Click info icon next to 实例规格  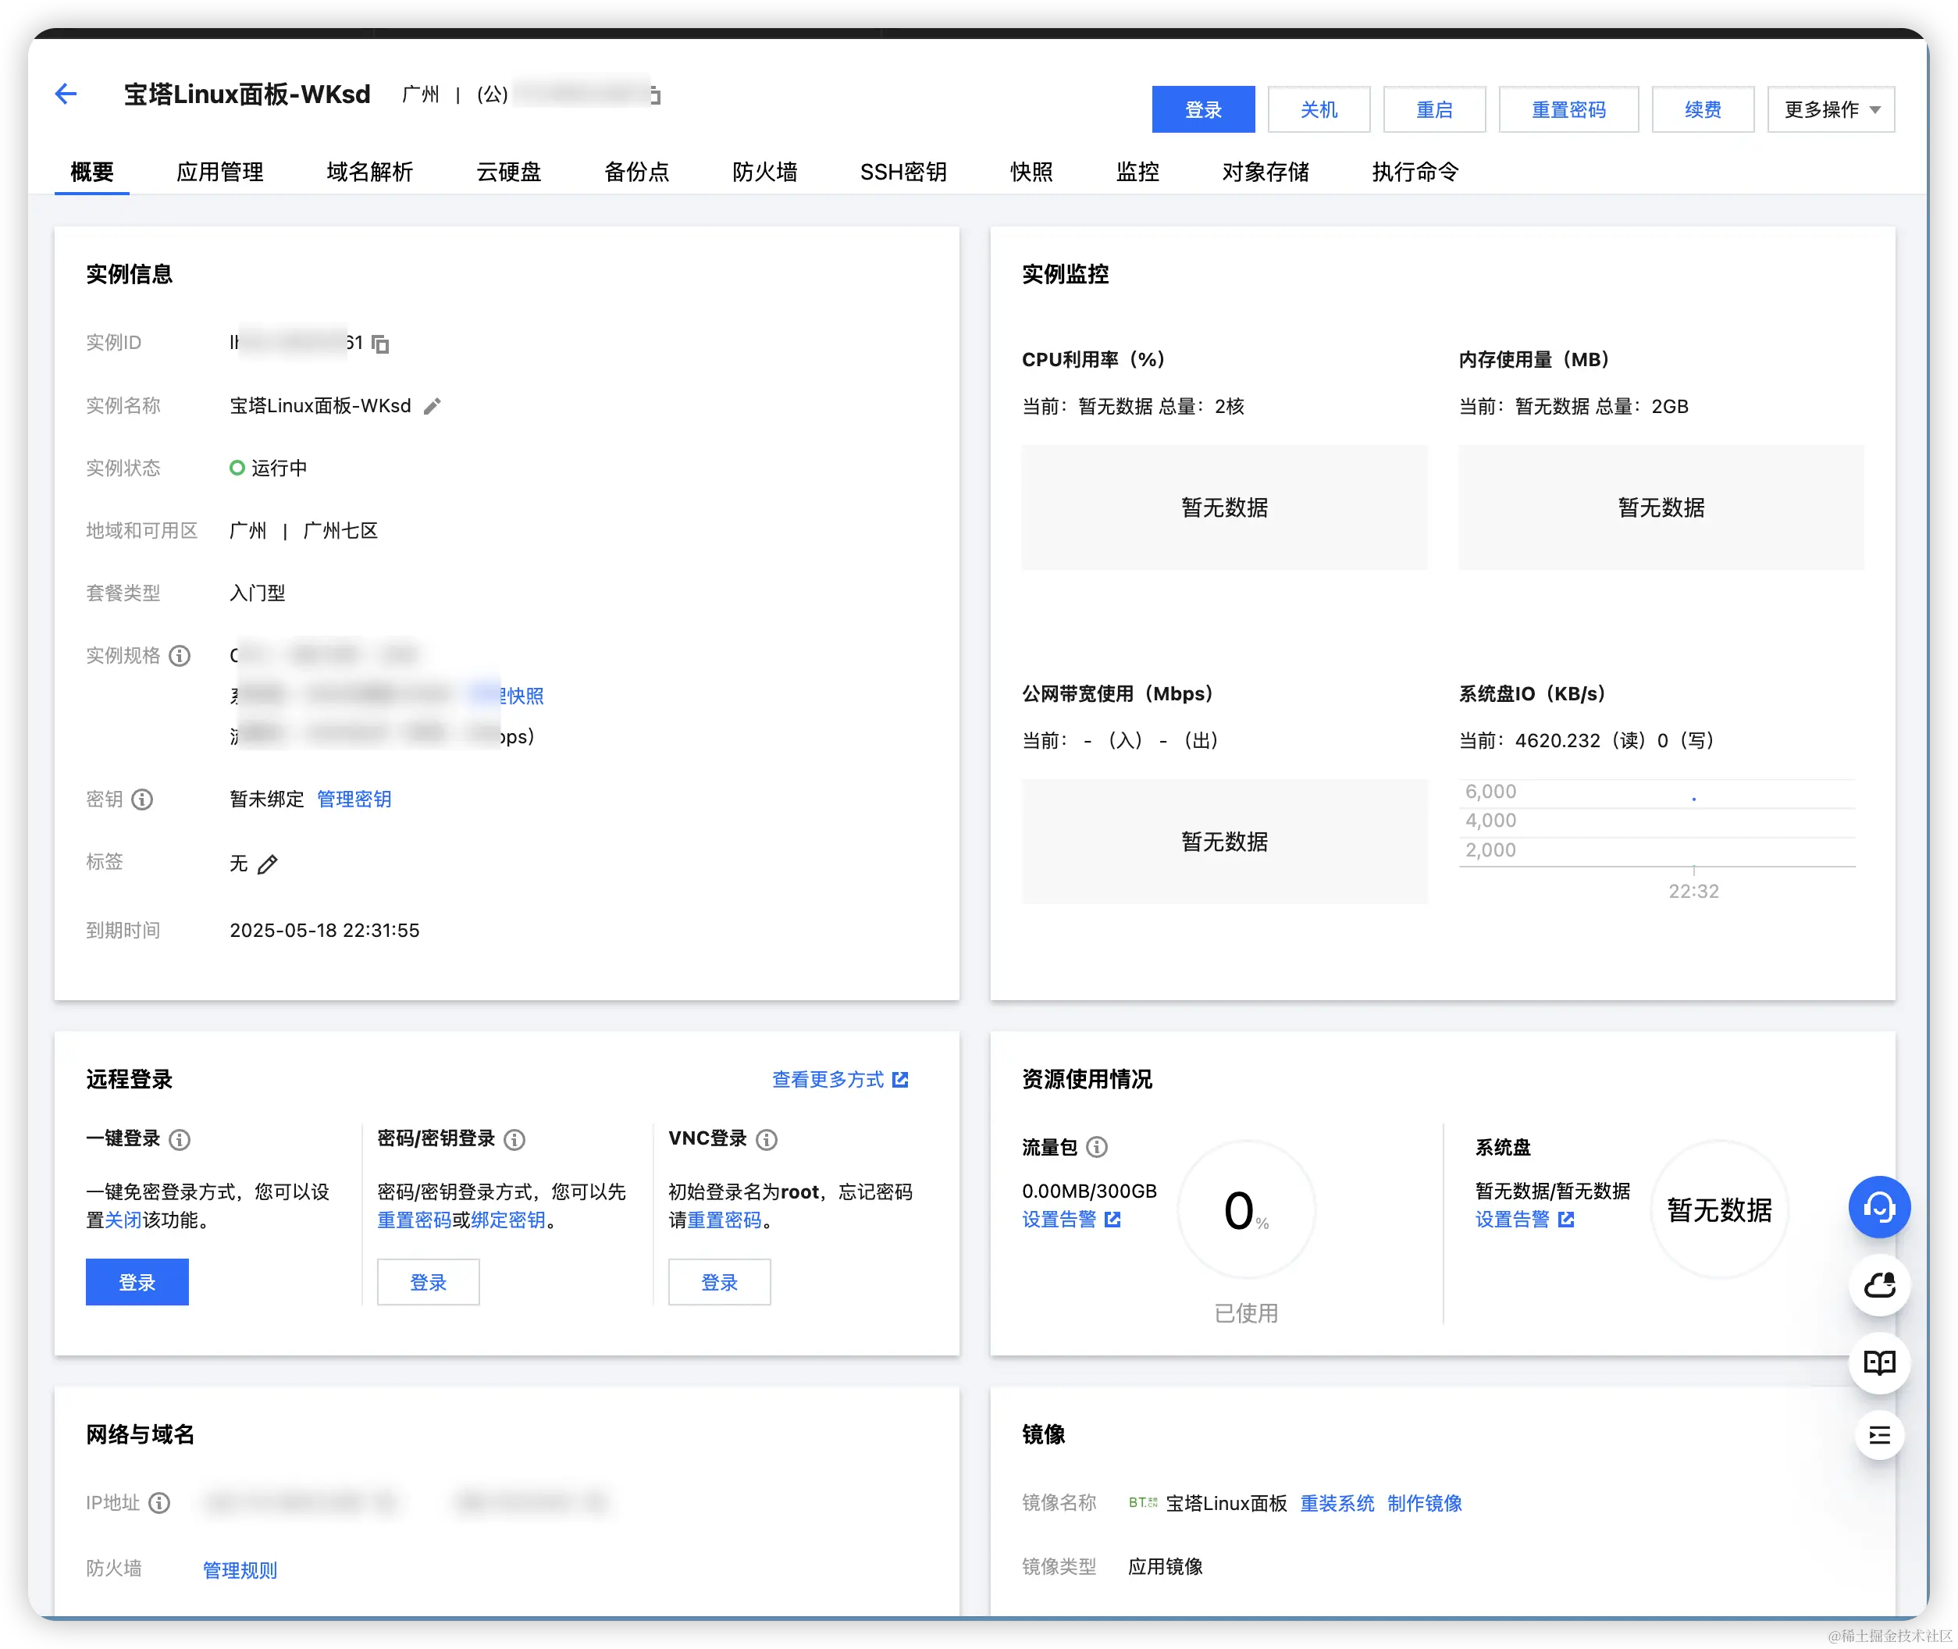click(x=180, y=656)
